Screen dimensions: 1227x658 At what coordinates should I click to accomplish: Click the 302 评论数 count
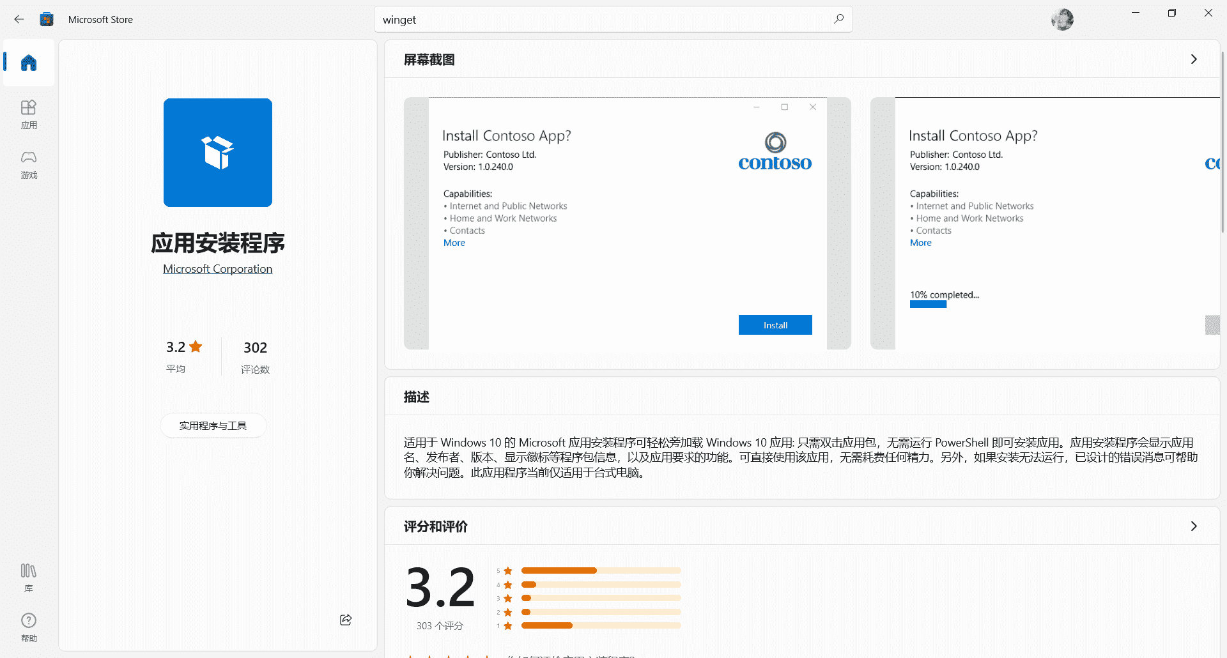pos(255,357)
